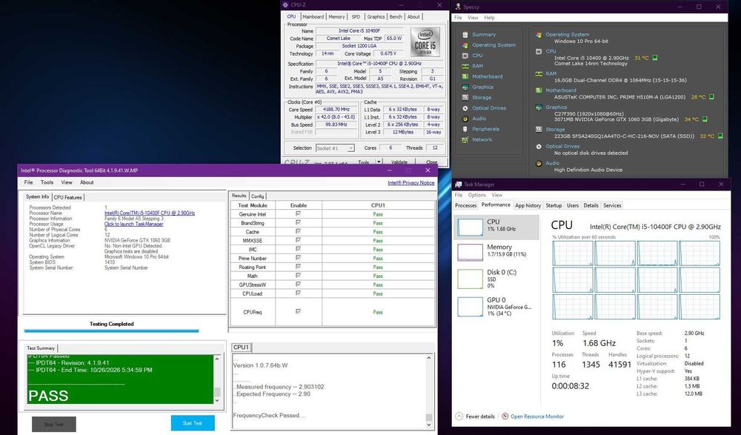This screenshot has width=741, height=435.
Task: Click the blue Start Test button
Action: (x=193, y=423)
